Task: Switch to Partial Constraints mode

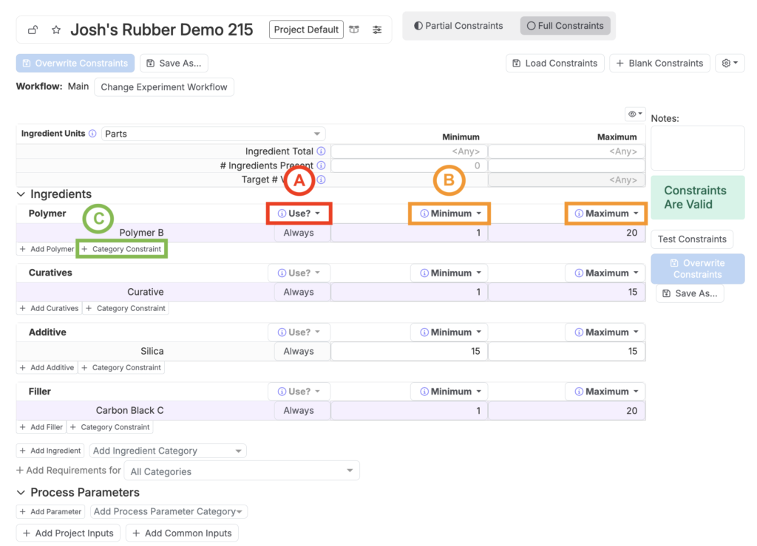Action: pyautogui.click(x=458, y=26)
